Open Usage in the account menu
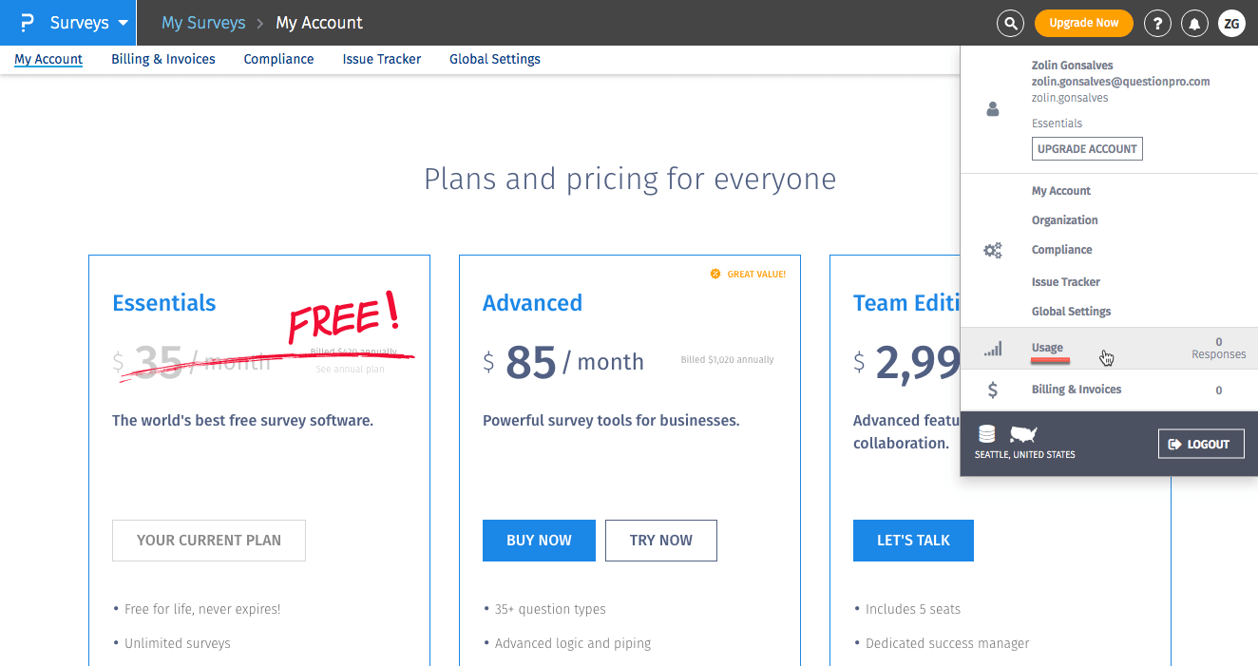Screen dimensions: 1258x666 1047,348
